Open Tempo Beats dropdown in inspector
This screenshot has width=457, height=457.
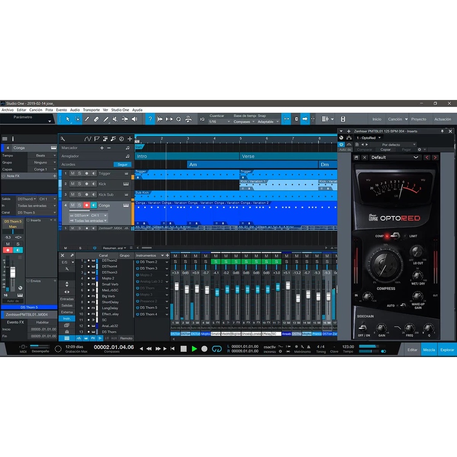(x=42, y=155)
